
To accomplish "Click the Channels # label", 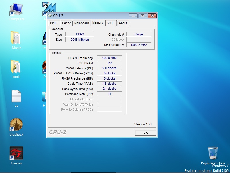I will click(116, 35).
